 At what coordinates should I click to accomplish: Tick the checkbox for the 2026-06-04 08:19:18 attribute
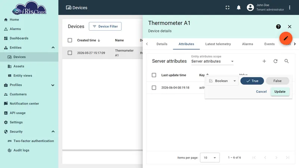tap(154, 88)
